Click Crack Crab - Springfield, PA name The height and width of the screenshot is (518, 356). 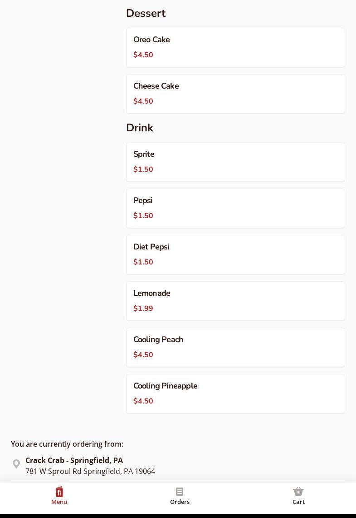click(74, 460)
